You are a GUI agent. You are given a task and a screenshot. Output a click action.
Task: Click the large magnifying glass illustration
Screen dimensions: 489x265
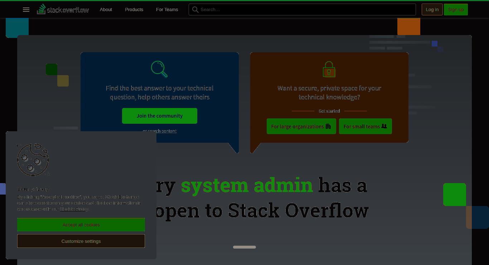pos(159,69)
